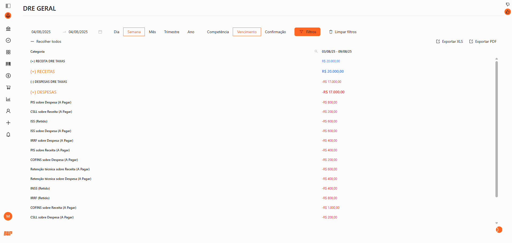Select the PIS sobre Receita (A Pagar) row
512x243 pixels.
(x=263, y=150)
